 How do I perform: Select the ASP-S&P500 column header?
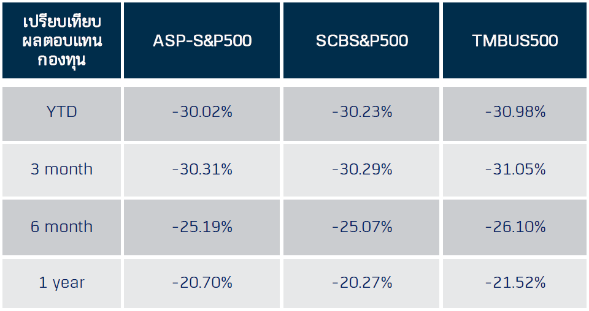(202, 41)
